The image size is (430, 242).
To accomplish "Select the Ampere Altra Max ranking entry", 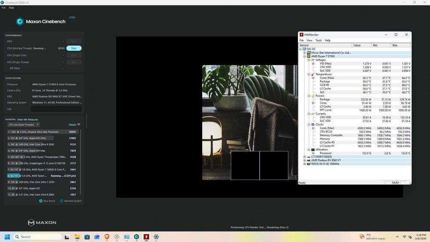I will tap(43, 132).
